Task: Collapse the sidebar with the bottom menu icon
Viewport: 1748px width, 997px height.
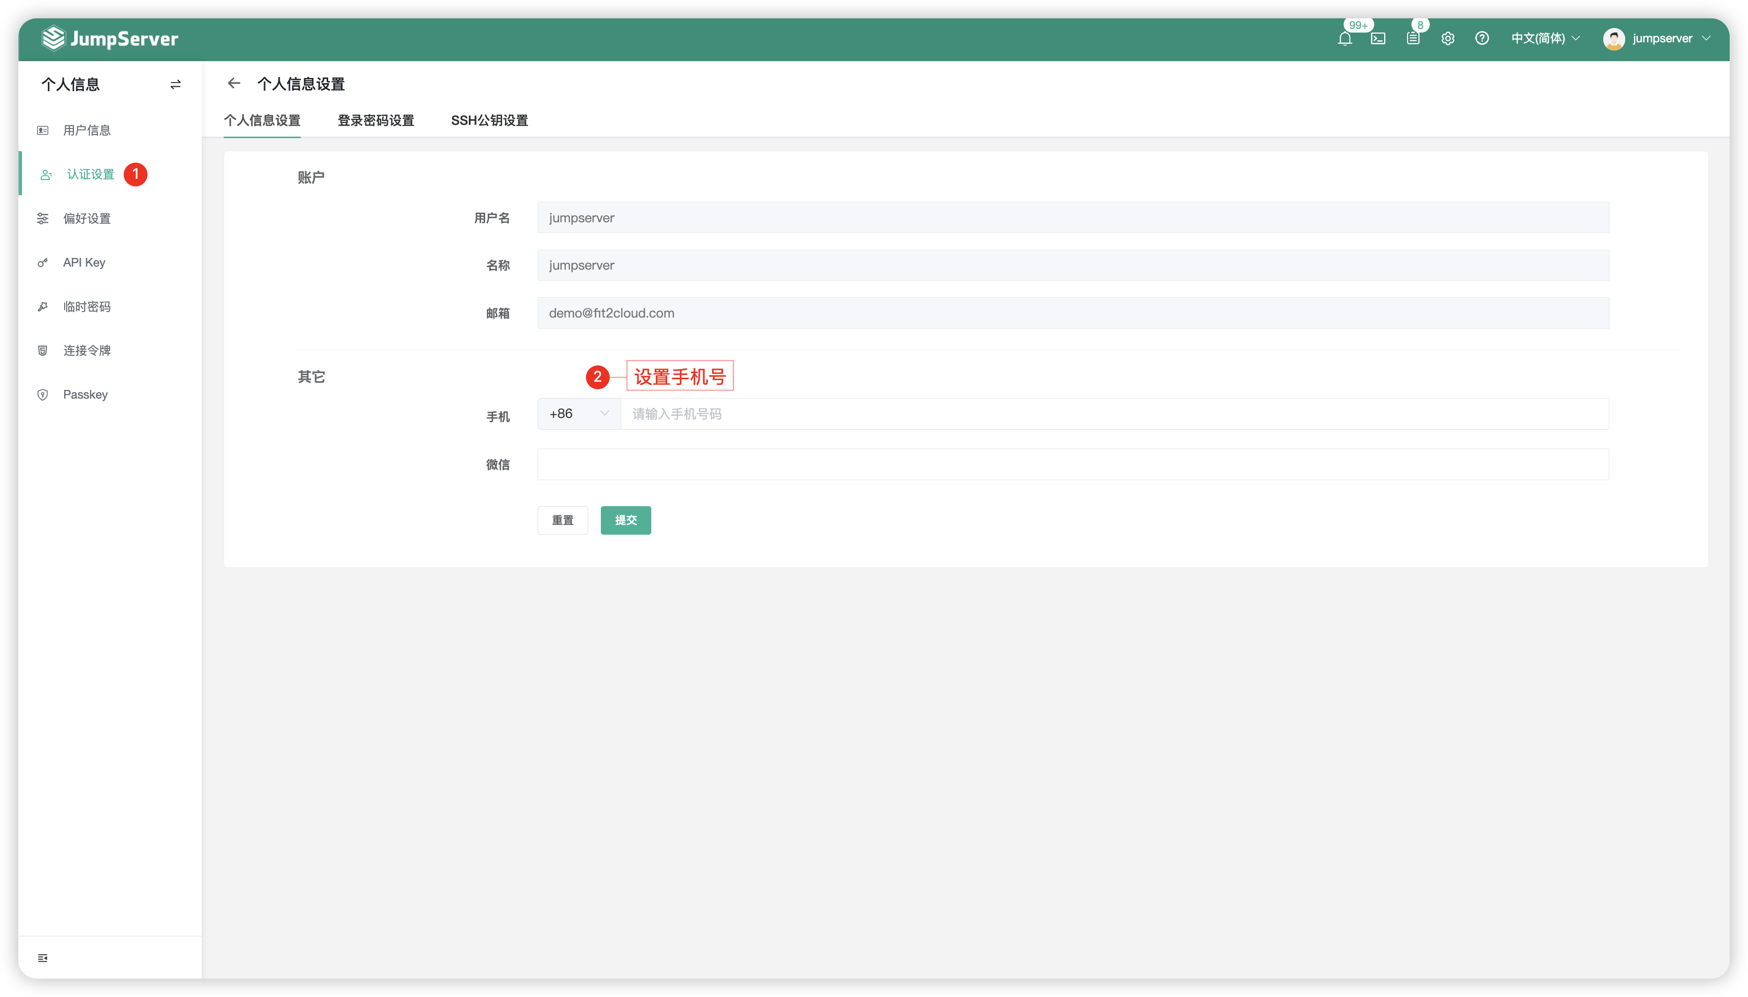Action: coord(42,957)
